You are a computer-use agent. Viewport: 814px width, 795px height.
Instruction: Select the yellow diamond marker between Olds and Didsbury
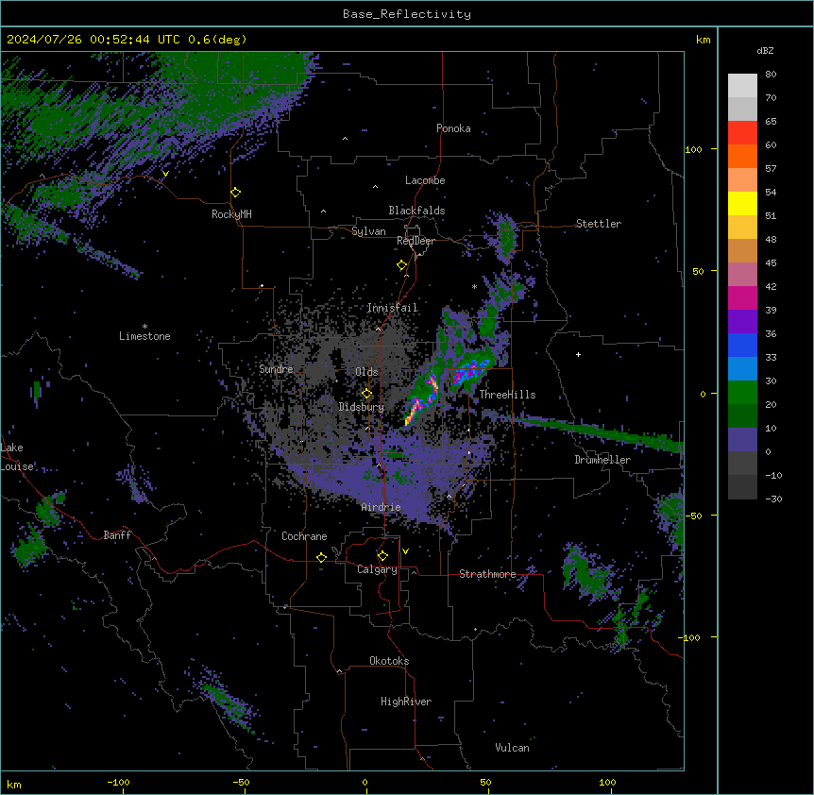tap(366, 394)
